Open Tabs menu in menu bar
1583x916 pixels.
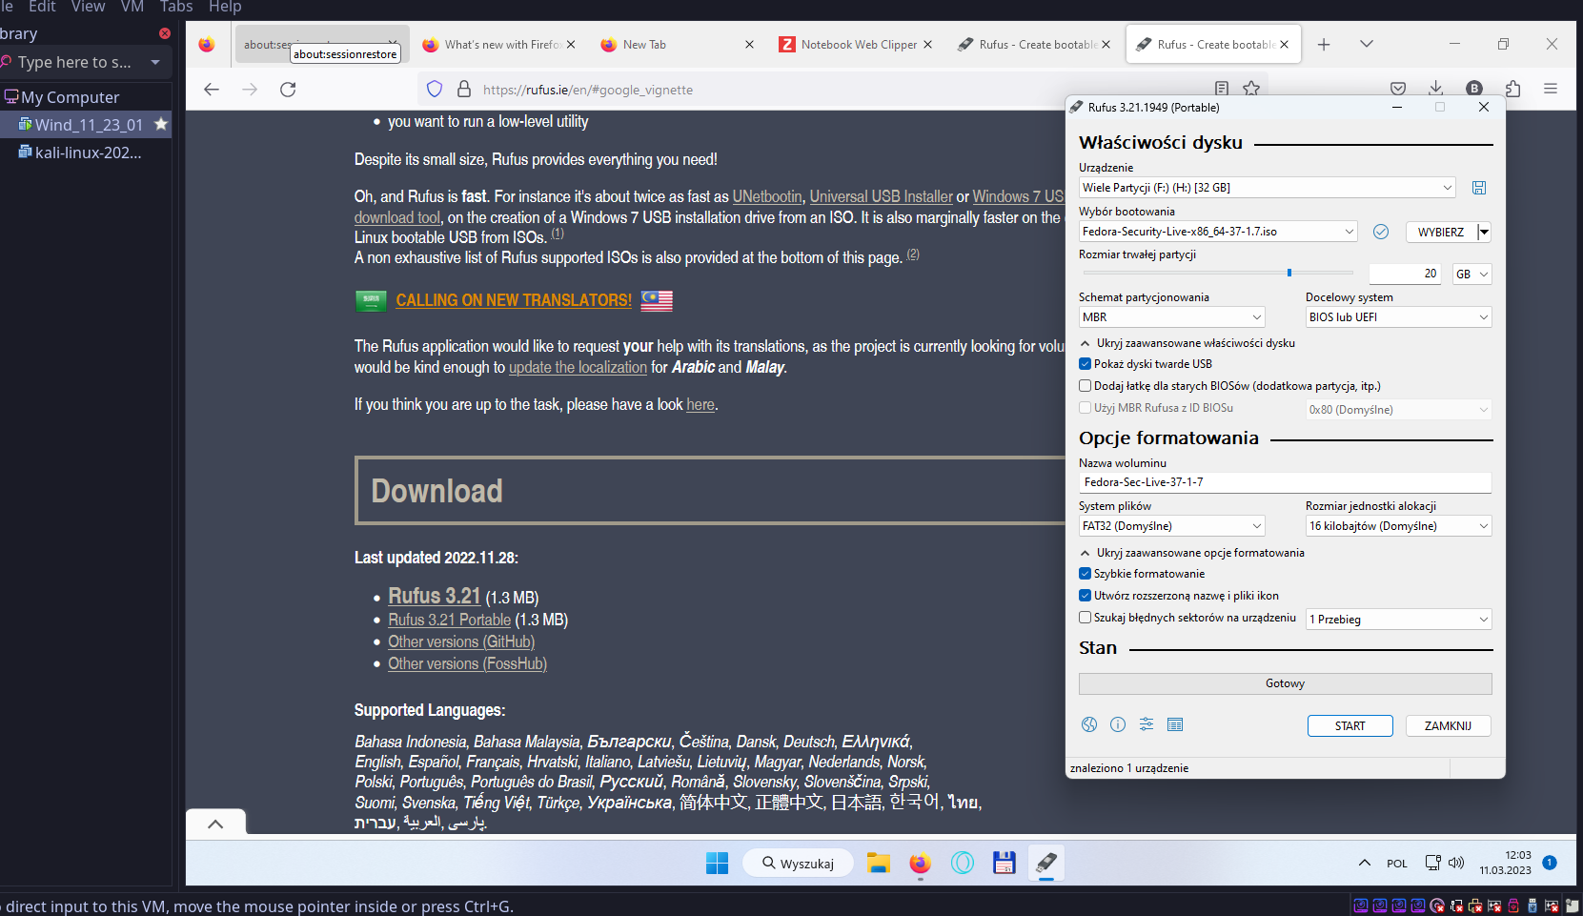(x=176, y=7)
